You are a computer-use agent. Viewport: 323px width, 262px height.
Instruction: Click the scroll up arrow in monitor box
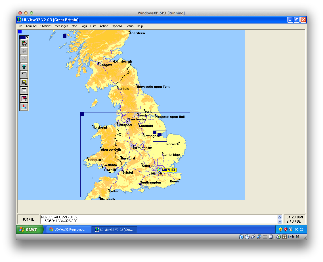click(x=280, y=217)
